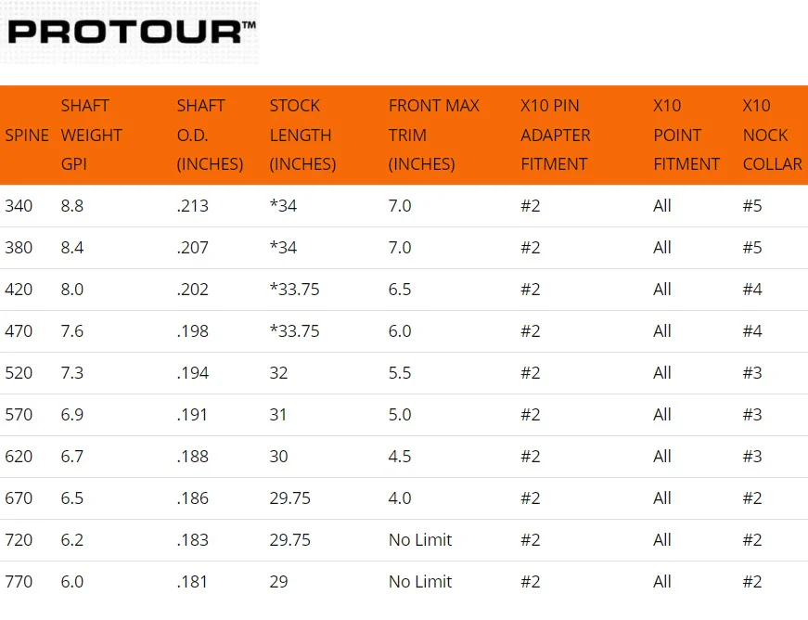Select the 770 spine row value

click(x=19, y=581)
